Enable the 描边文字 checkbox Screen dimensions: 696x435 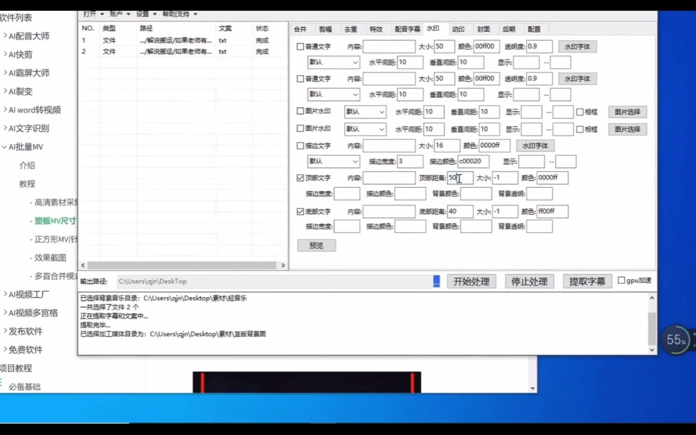coord(300,146)
